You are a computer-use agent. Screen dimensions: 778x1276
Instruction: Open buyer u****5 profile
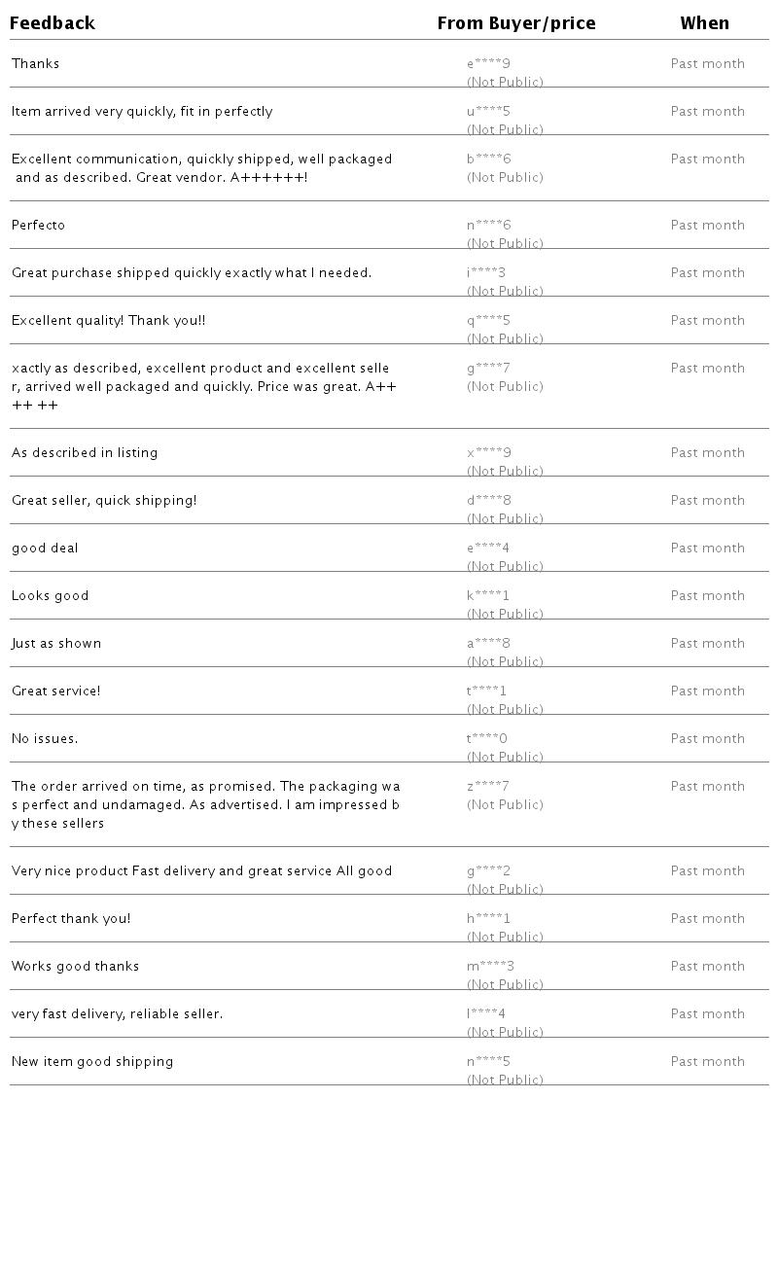[x=488, y=112]
